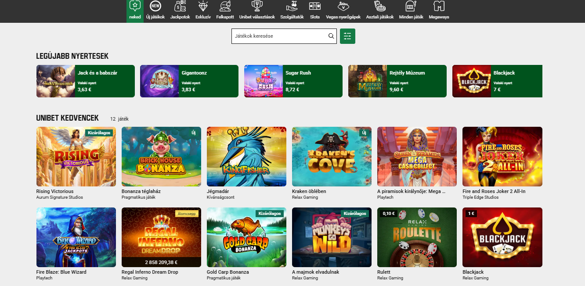Open the Sugar Rush recent winner card

coord(293,81)
